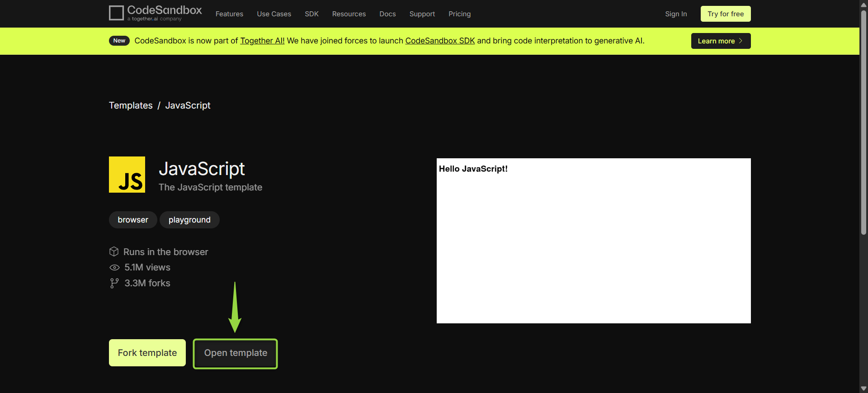Go to the SDK page
This screenshot has width=868, height=393.
click(x=311, y=14)
